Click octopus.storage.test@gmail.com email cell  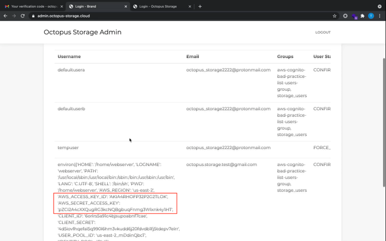click(221, 164)
